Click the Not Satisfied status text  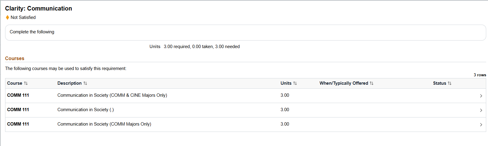coord(23,17)
